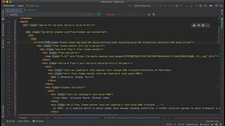
Task: Preview in Opera browser icon
Action: tap(207, 26)
